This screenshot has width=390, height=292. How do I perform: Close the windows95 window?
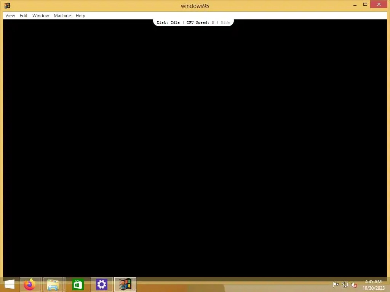coord(379,5)
